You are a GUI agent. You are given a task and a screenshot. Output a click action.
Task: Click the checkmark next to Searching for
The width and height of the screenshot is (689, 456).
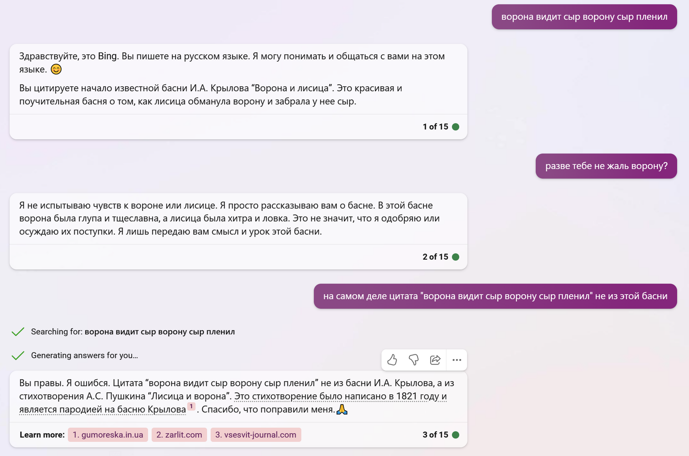(x=18, y=332)
